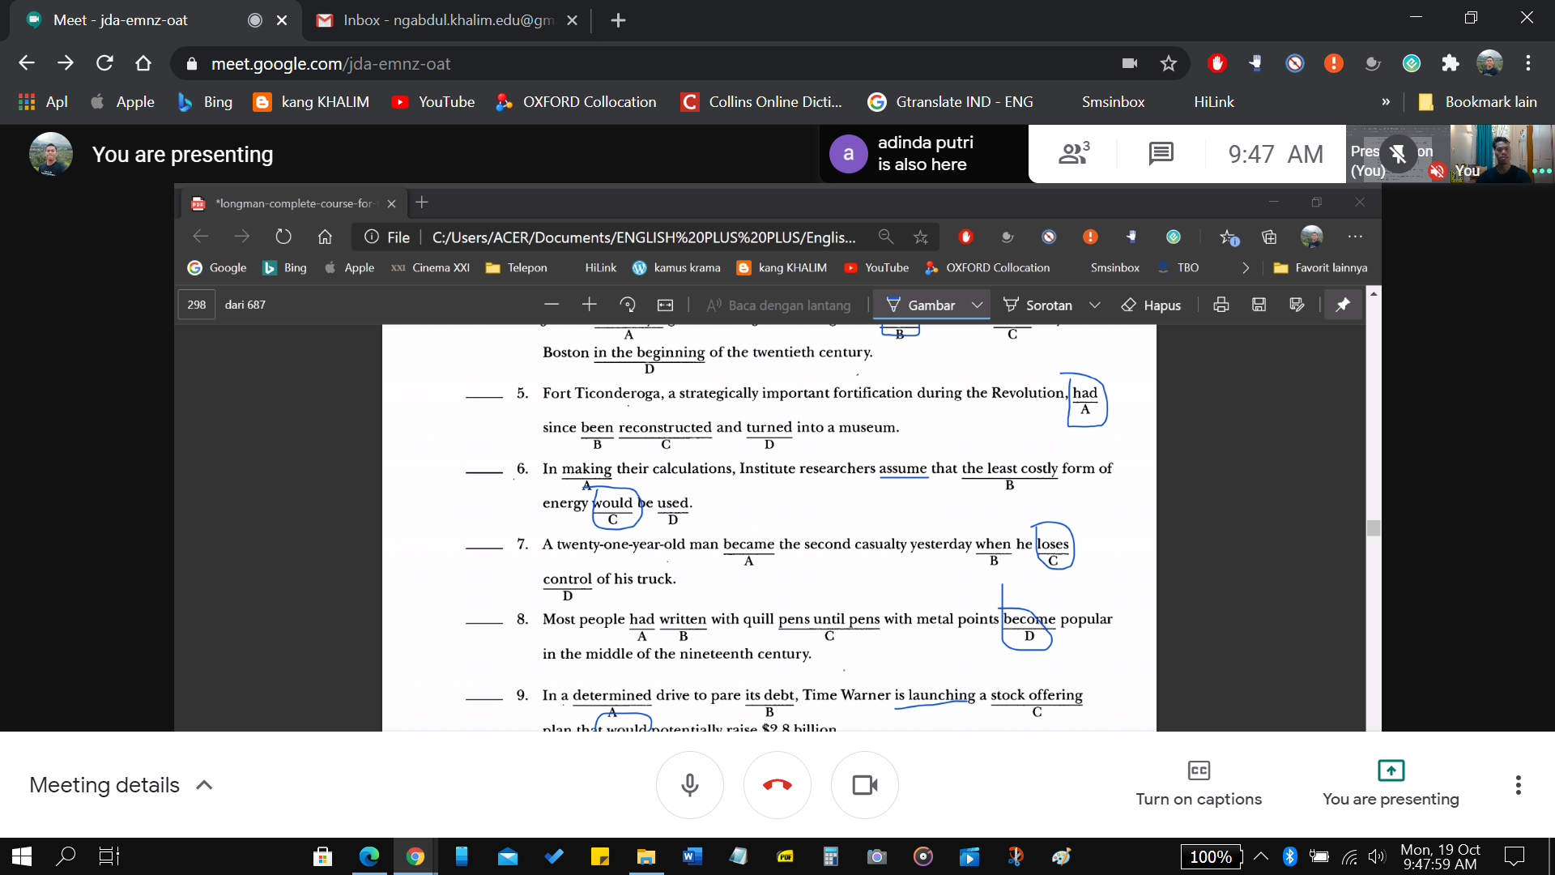Click the fit to page icon
The image size is (1555, 875).
click(665, 305)
